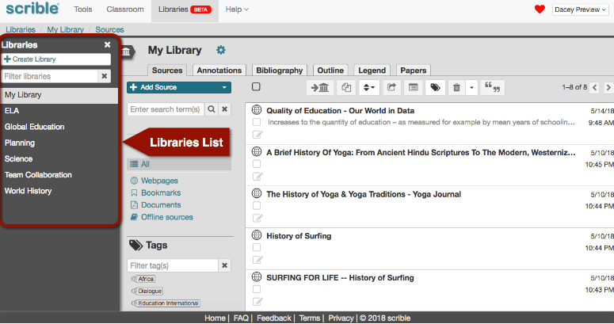Click the My Library breadcrumb link
This screenshot has width=614, height=324.
tap(66, 29)
